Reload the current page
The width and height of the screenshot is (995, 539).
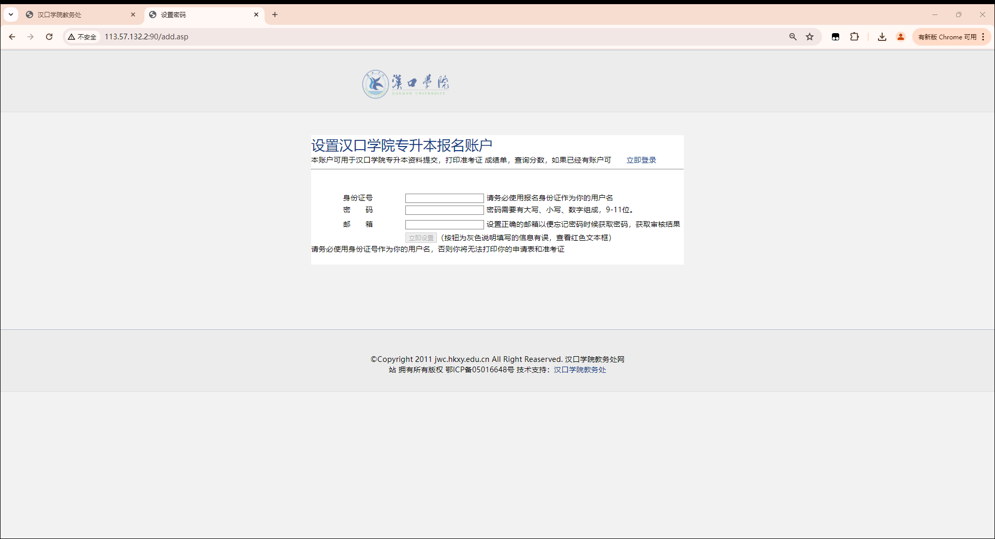[49, 37]
